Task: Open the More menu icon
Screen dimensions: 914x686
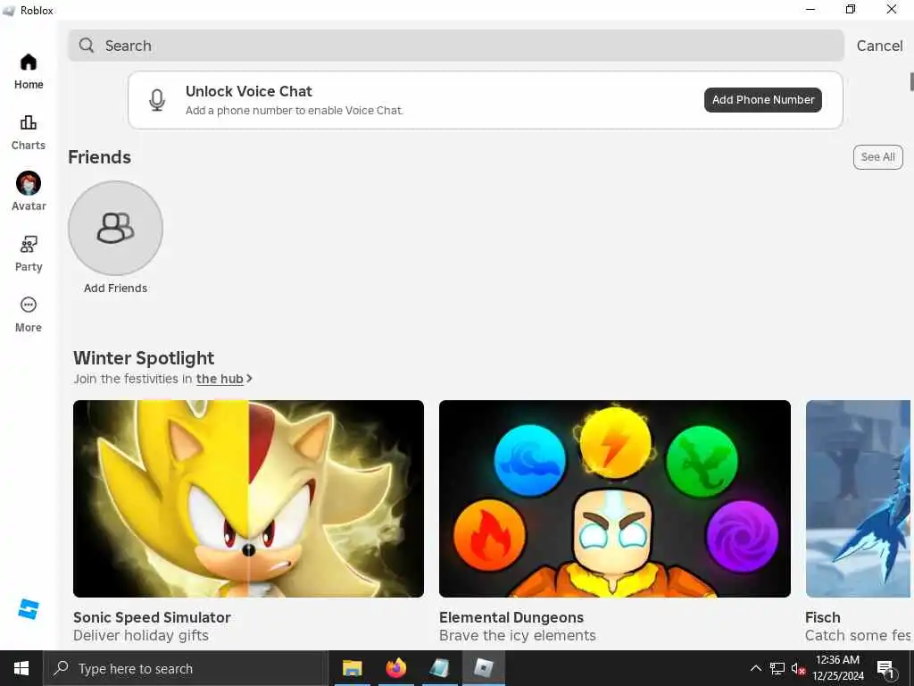Action: click(x=28, y=305)
